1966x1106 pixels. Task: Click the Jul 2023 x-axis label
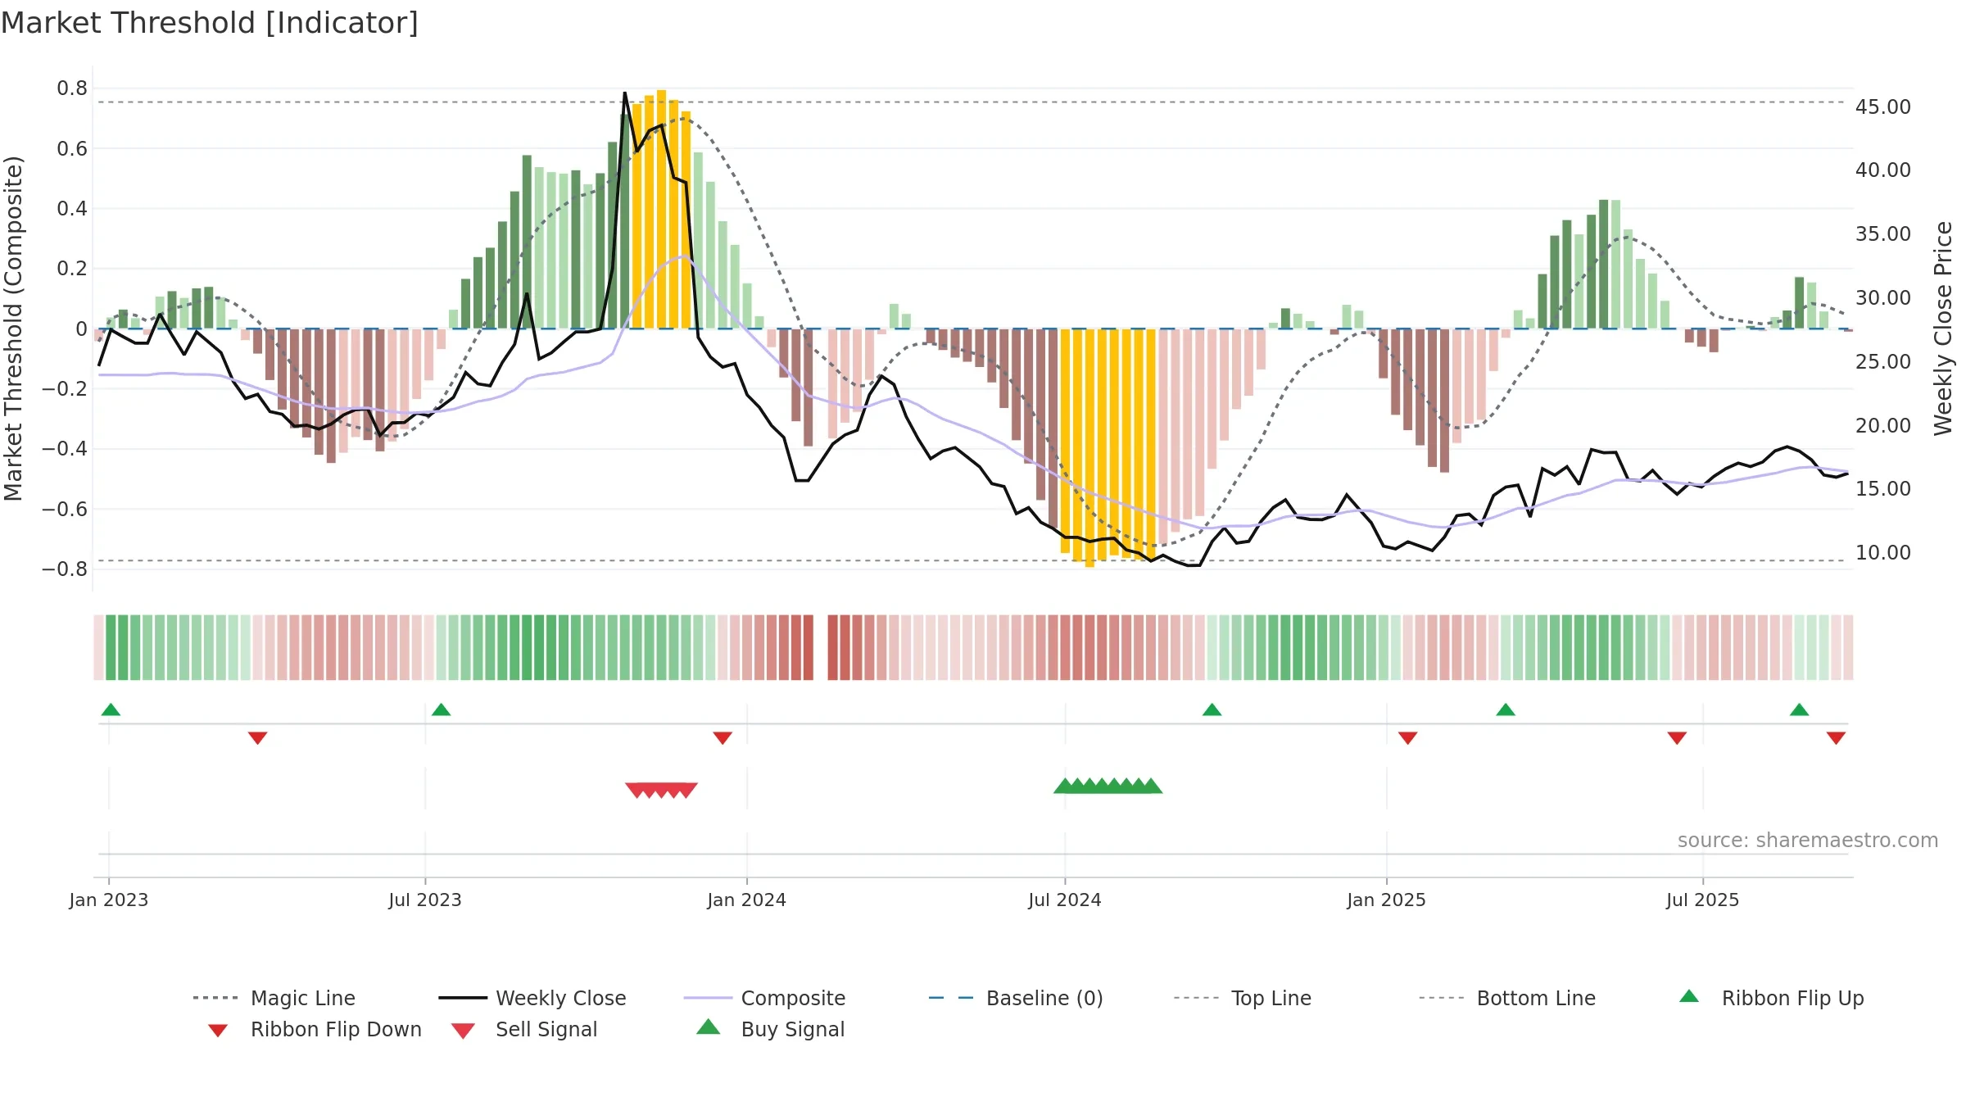coord(425,900)
